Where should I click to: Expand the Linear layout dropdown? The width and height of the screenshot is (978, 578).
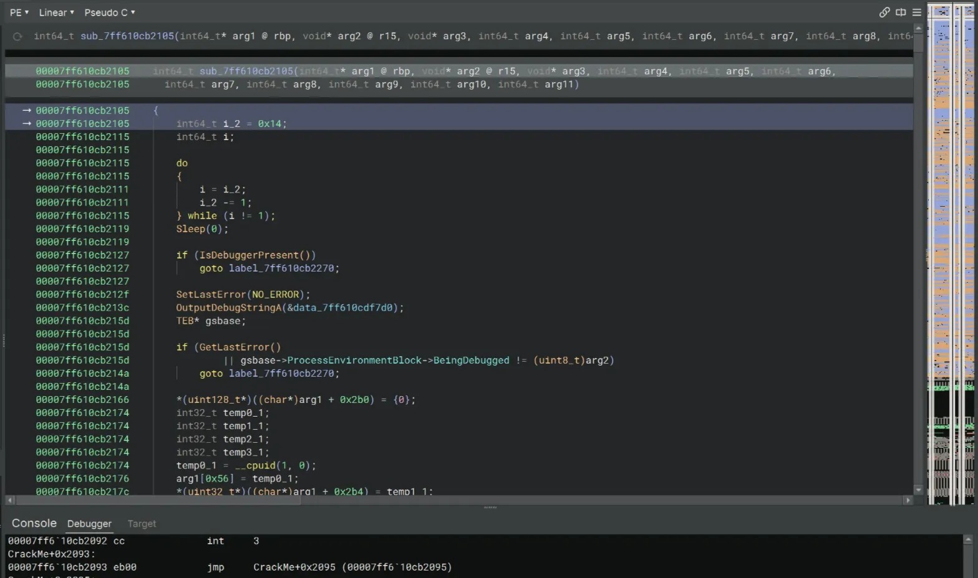pyautogui.click(x=56, y=12)
